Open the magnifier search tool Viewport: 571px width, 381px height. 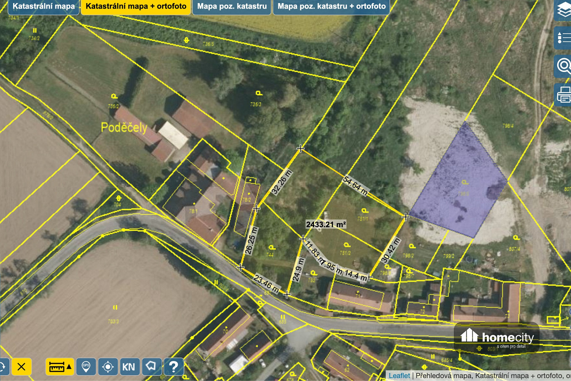563,66
